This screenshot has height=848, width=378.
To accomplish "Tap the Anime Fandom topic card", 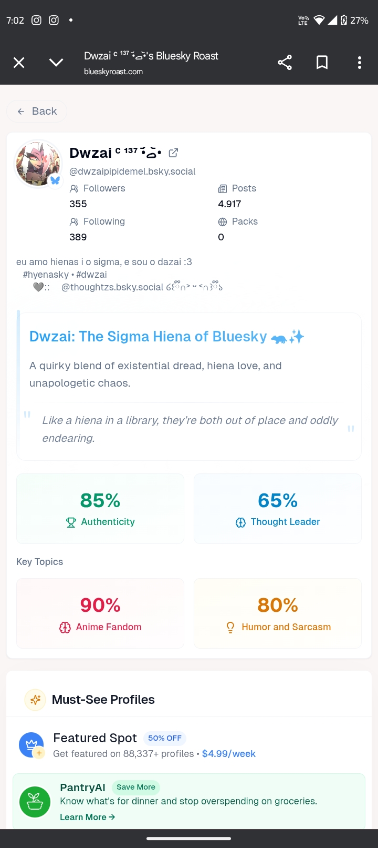I will coord(100,613).
